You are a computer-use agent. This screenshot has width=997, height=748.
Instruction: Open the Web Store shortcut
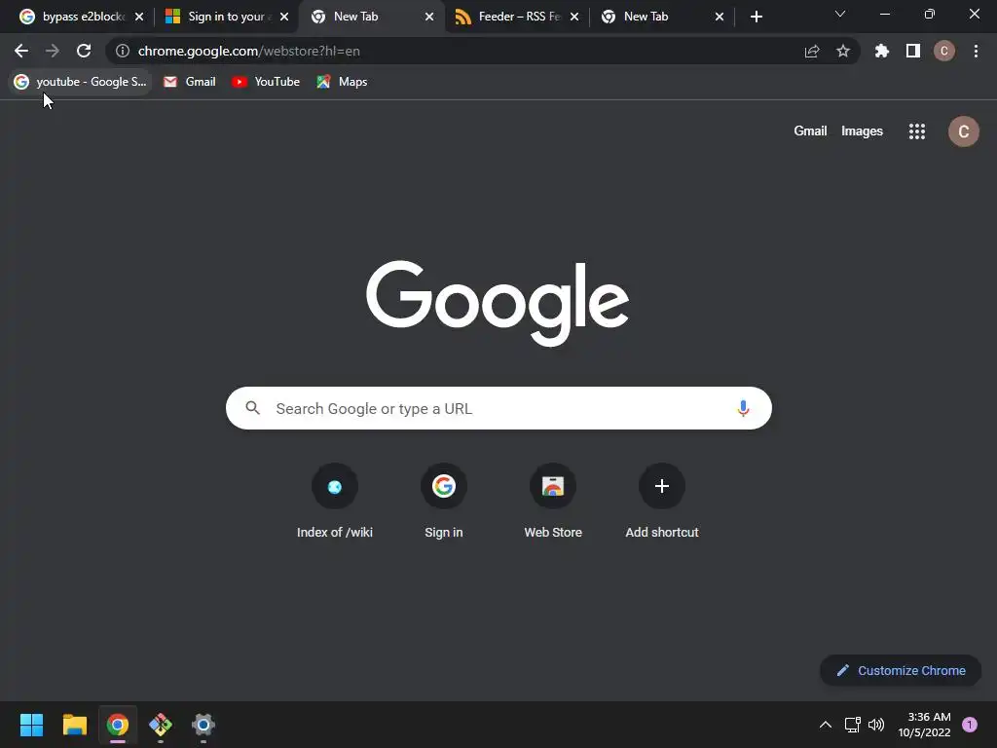(x=553, y=502)
